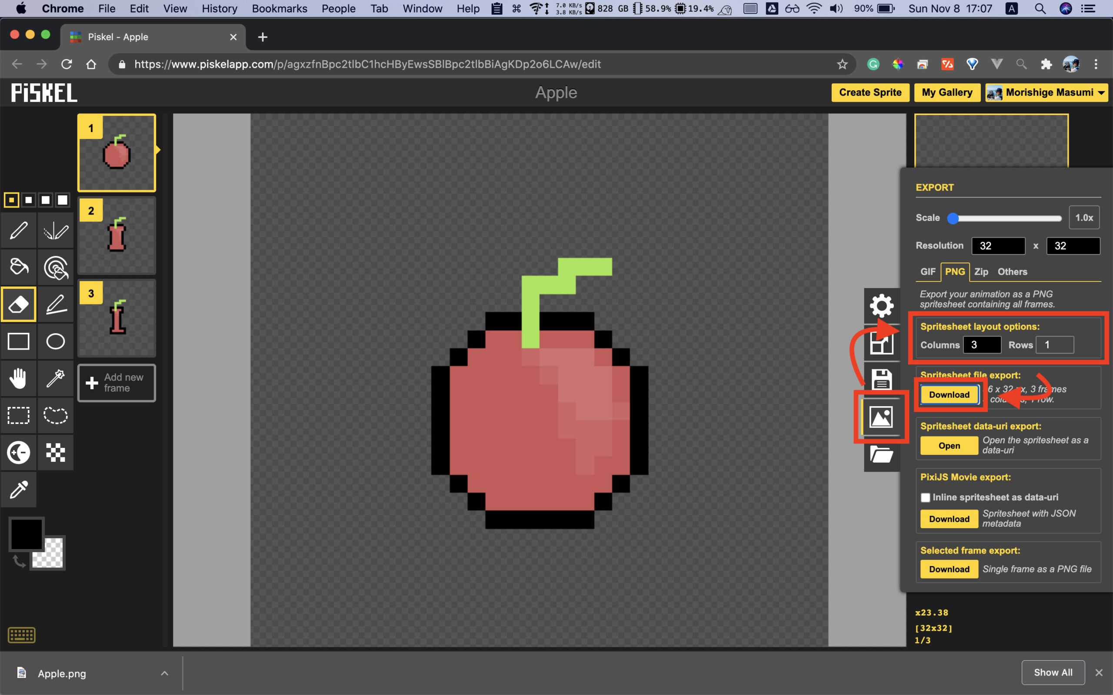Switch to GIF export tab
1113x695 pixels.
point(928,271)
